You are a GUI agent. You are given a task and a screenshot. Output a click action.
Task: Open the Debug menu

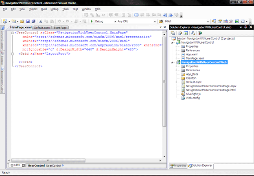(55, 9)
